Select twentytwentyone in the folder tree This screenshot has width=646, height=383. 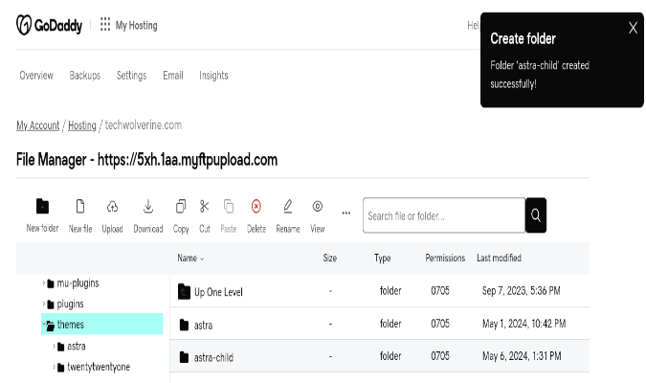point(99,367)
